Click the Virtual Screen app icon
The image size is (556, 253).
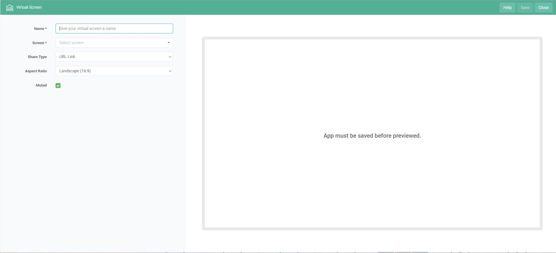(10, 8)
